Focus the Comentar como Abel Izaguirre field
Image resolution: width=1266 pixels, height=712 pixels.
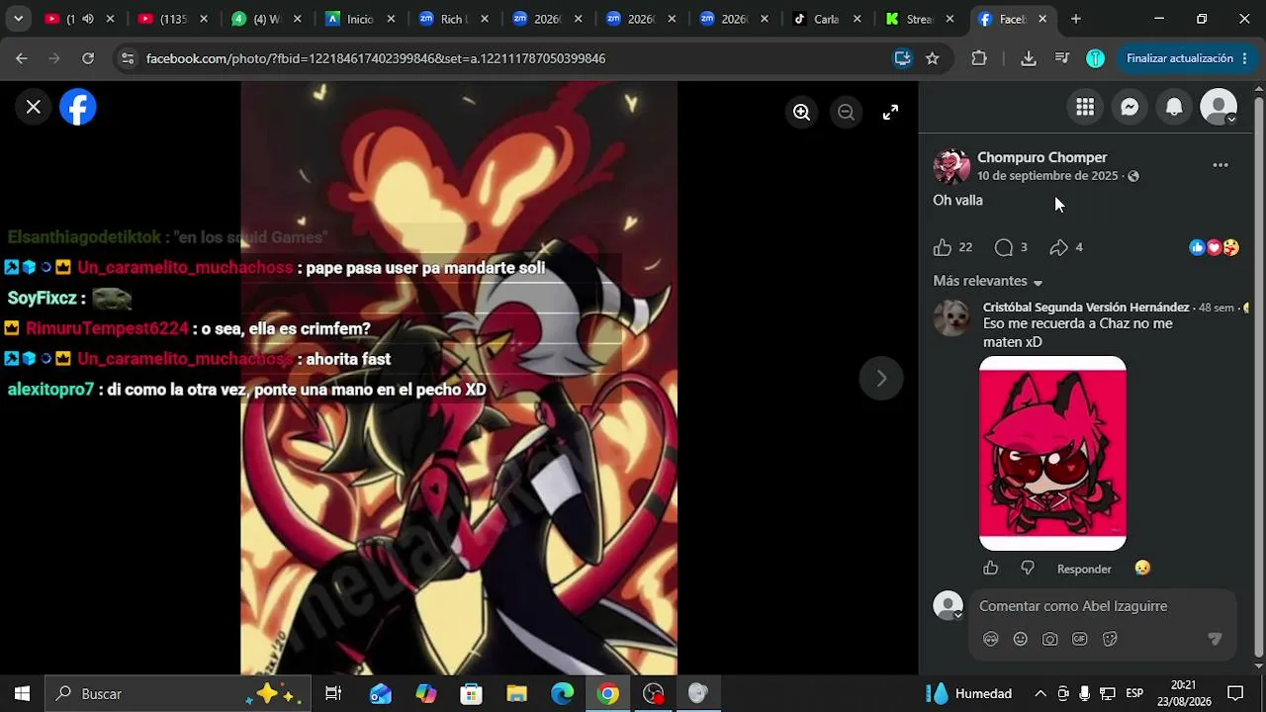(x=1103, y=606)
